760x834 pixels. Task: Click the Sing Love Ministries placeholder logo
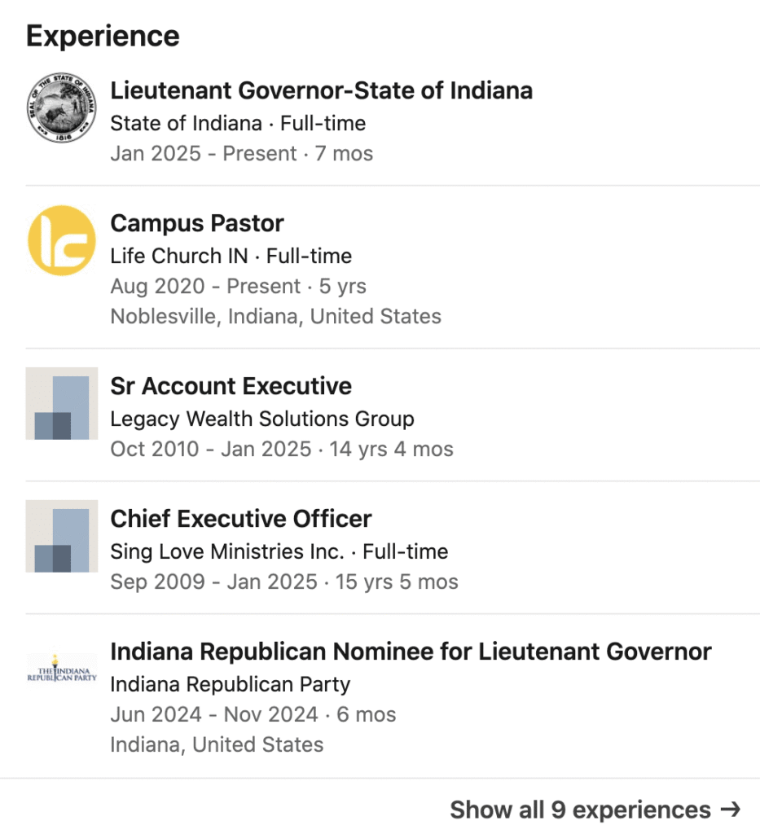click(x=62, y=536)
